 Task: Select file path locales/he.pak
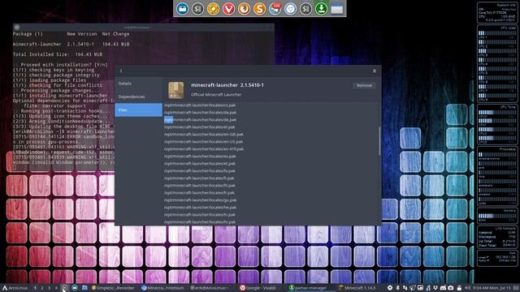[x=200, y=208]
